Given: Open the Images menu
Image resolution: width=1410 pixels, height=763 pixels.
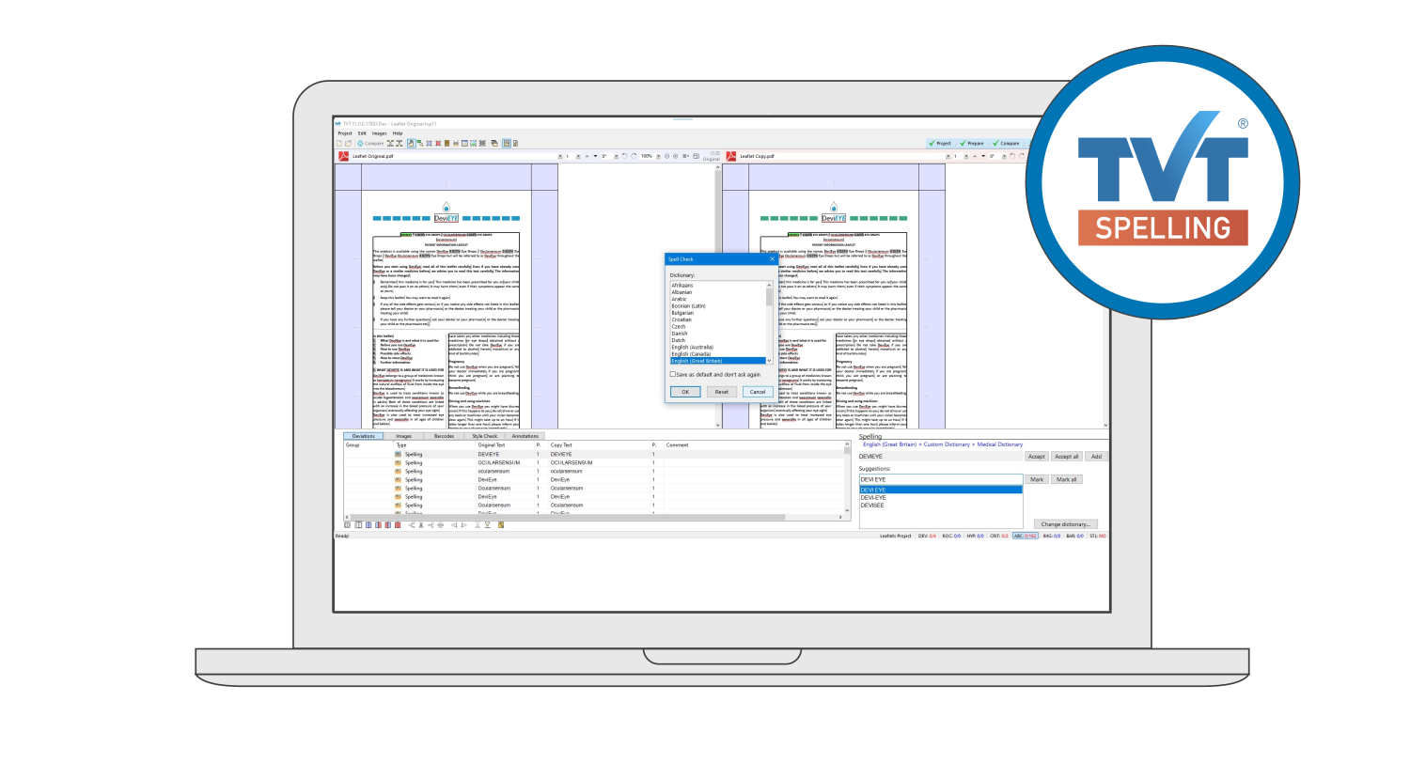Looking at the screenshot, I should [x=379, y=133].
